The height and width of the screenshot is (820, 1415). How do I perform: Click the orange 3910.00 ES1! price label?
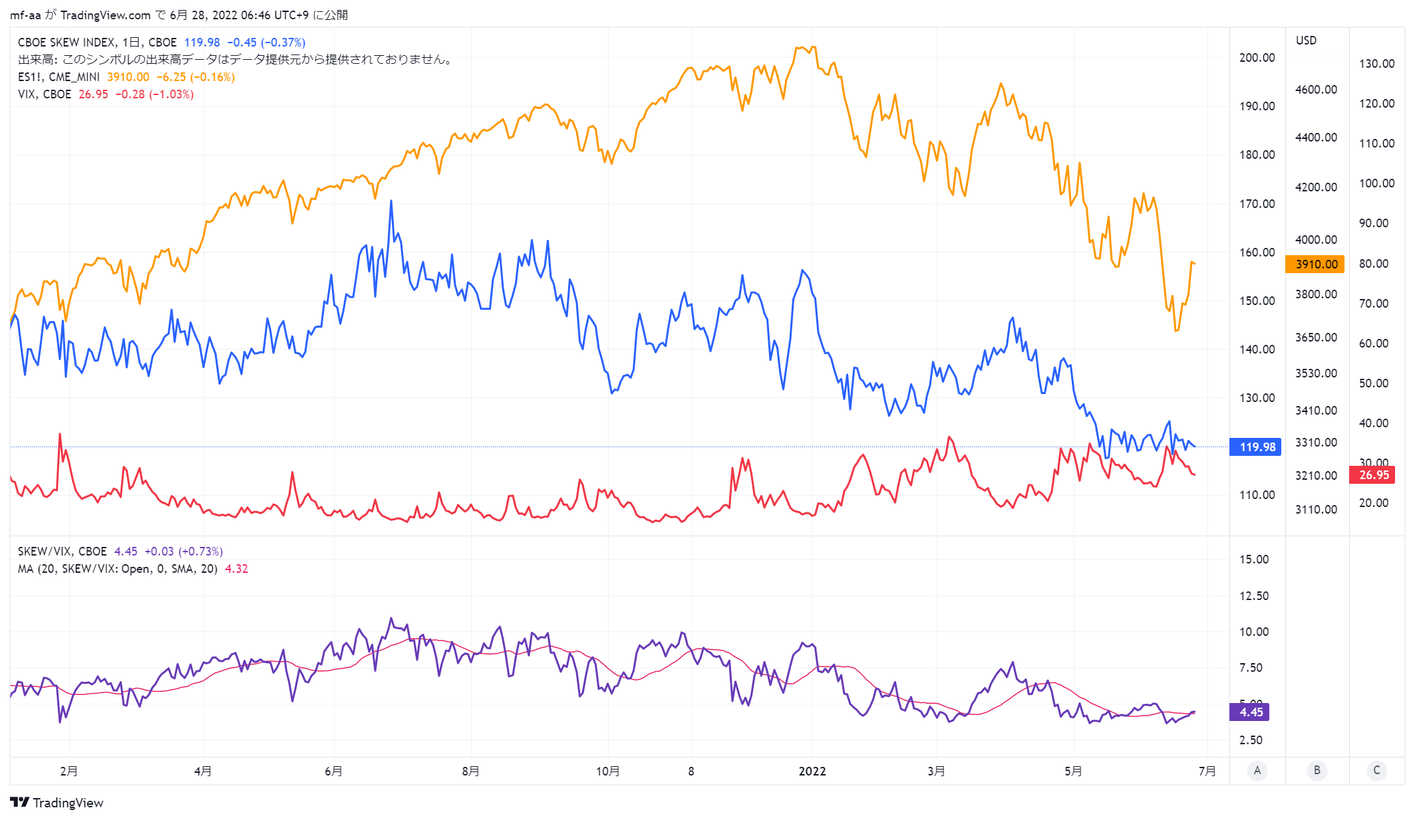point(1315,264)
